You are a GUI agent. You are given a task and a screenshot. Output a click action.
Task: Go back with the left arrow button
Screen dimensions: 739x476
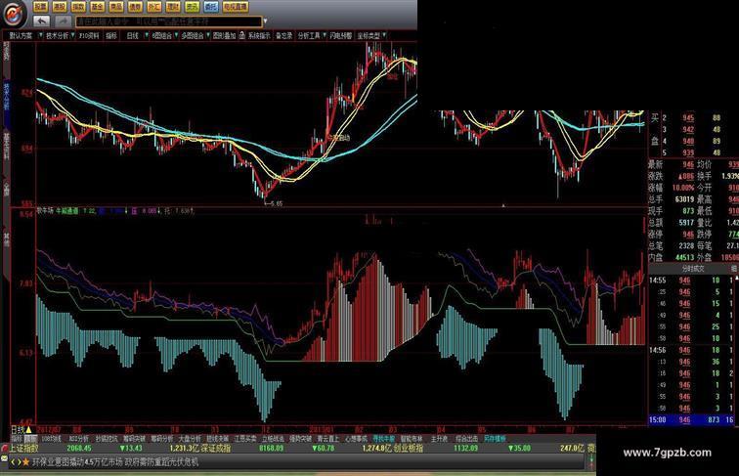(41, 22)
